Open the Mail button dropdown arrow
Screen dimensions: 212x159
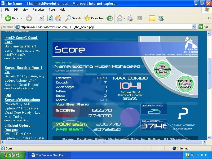(124, 18)
